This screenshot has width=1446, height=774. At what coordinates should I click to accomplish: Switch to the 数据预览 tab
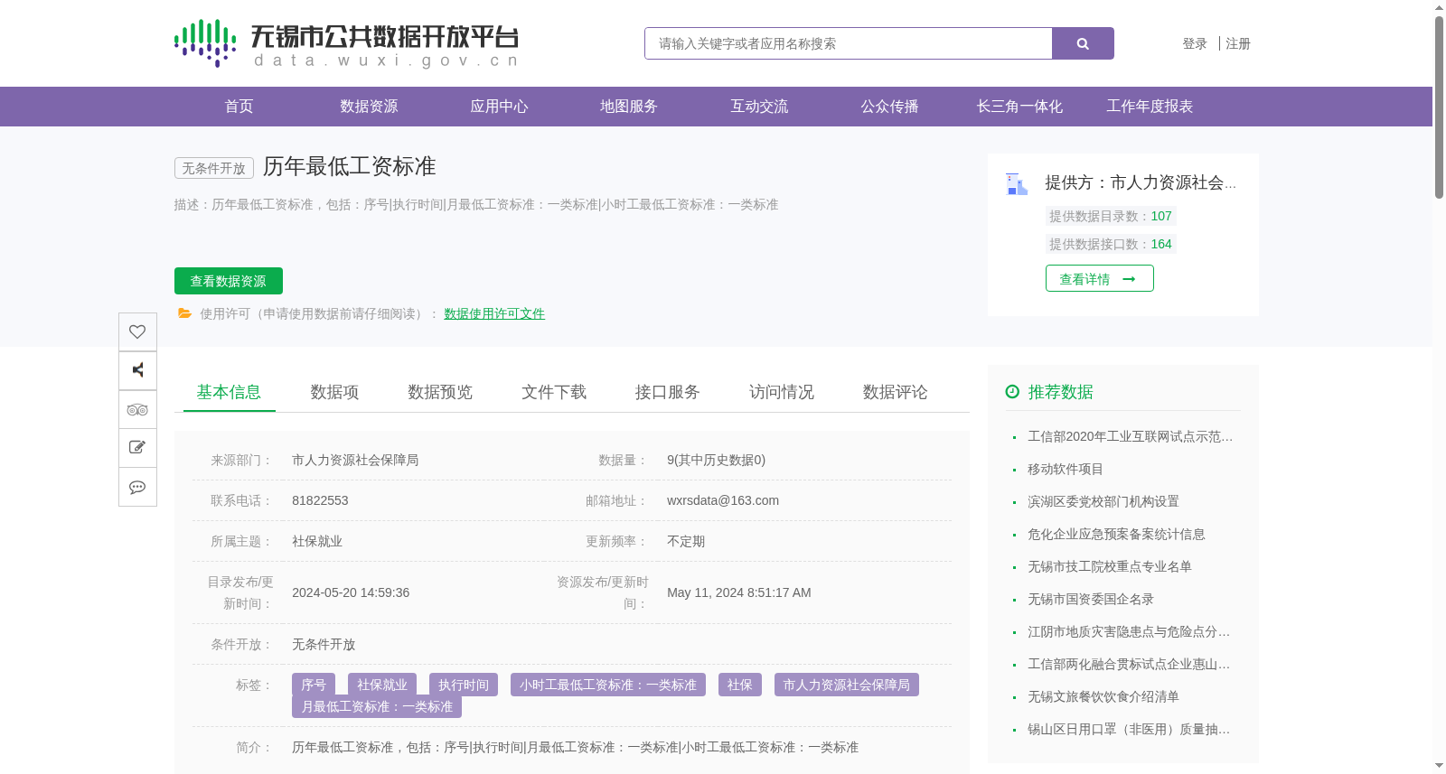(440, 392)
